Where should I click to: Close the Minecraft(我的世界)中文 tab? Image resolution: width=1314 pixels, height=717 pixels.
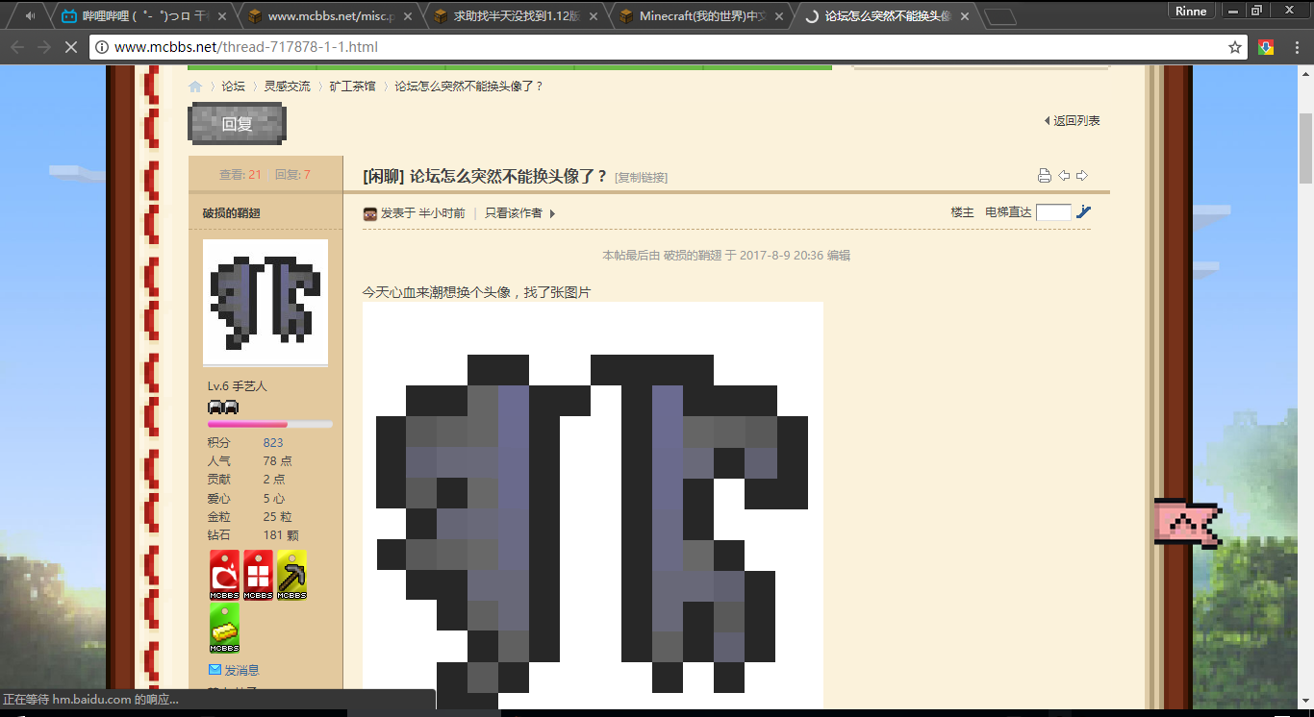click(x=779, y=16)
